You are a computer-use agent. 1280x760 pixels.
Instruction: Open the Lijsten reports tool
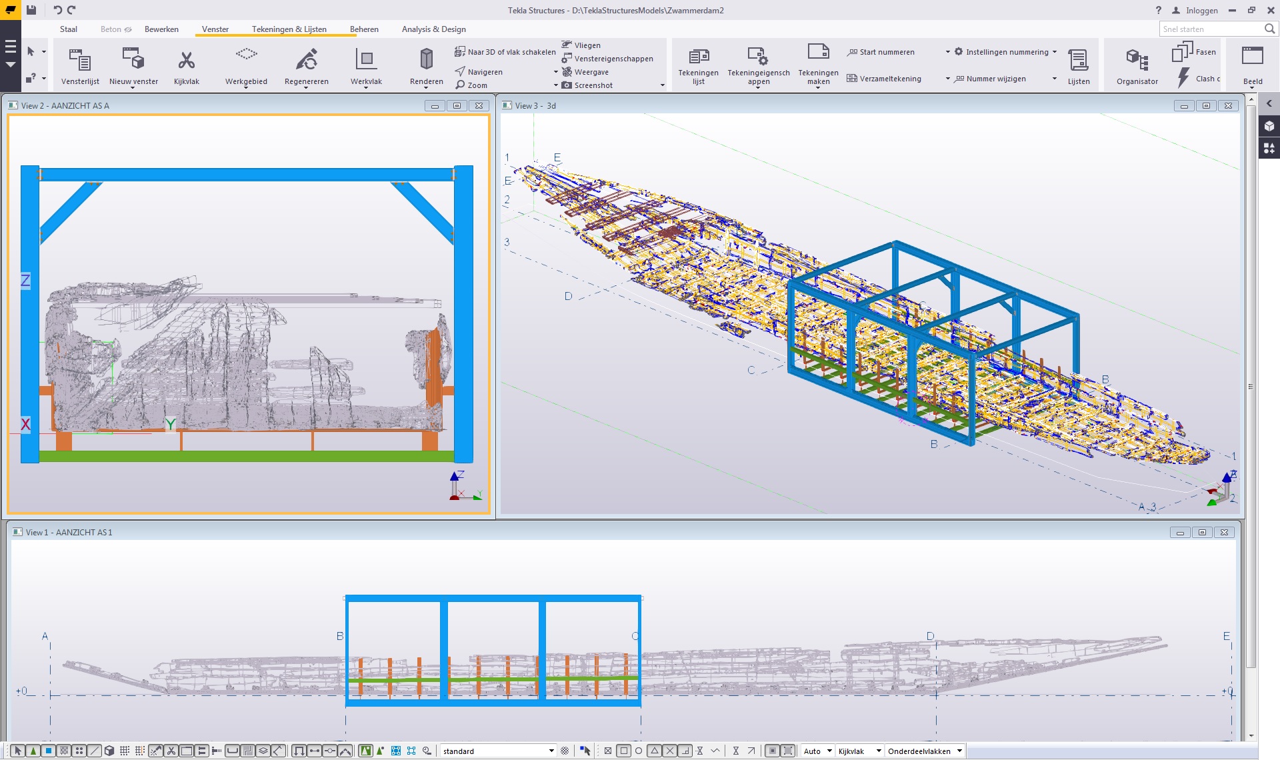click(x=1078, y=66)
